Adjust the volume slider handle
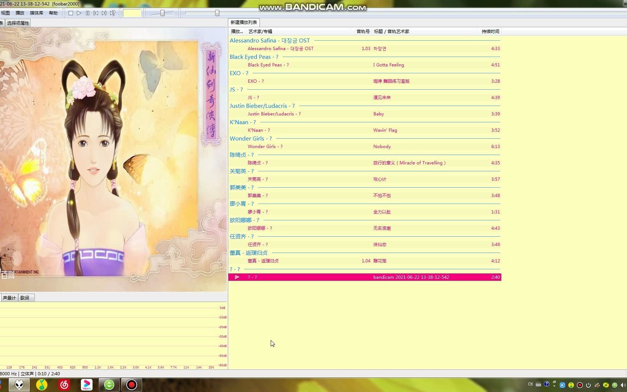 tap(162, 13)
